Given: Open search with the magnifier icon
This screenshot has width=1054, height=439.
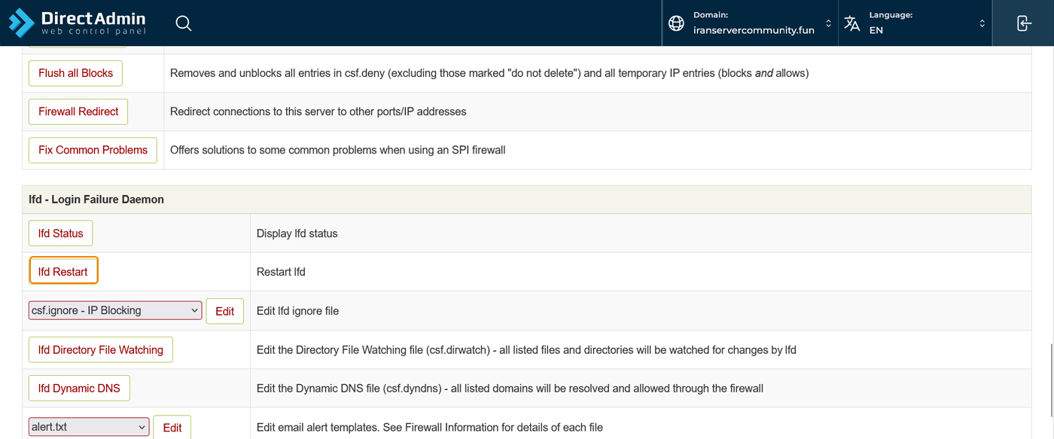Looking at the screenshot, I should point(184,23).
